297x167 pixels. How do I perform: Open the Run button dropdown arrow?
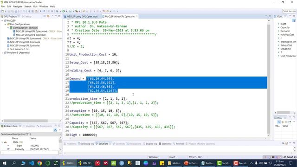[66, 11]
